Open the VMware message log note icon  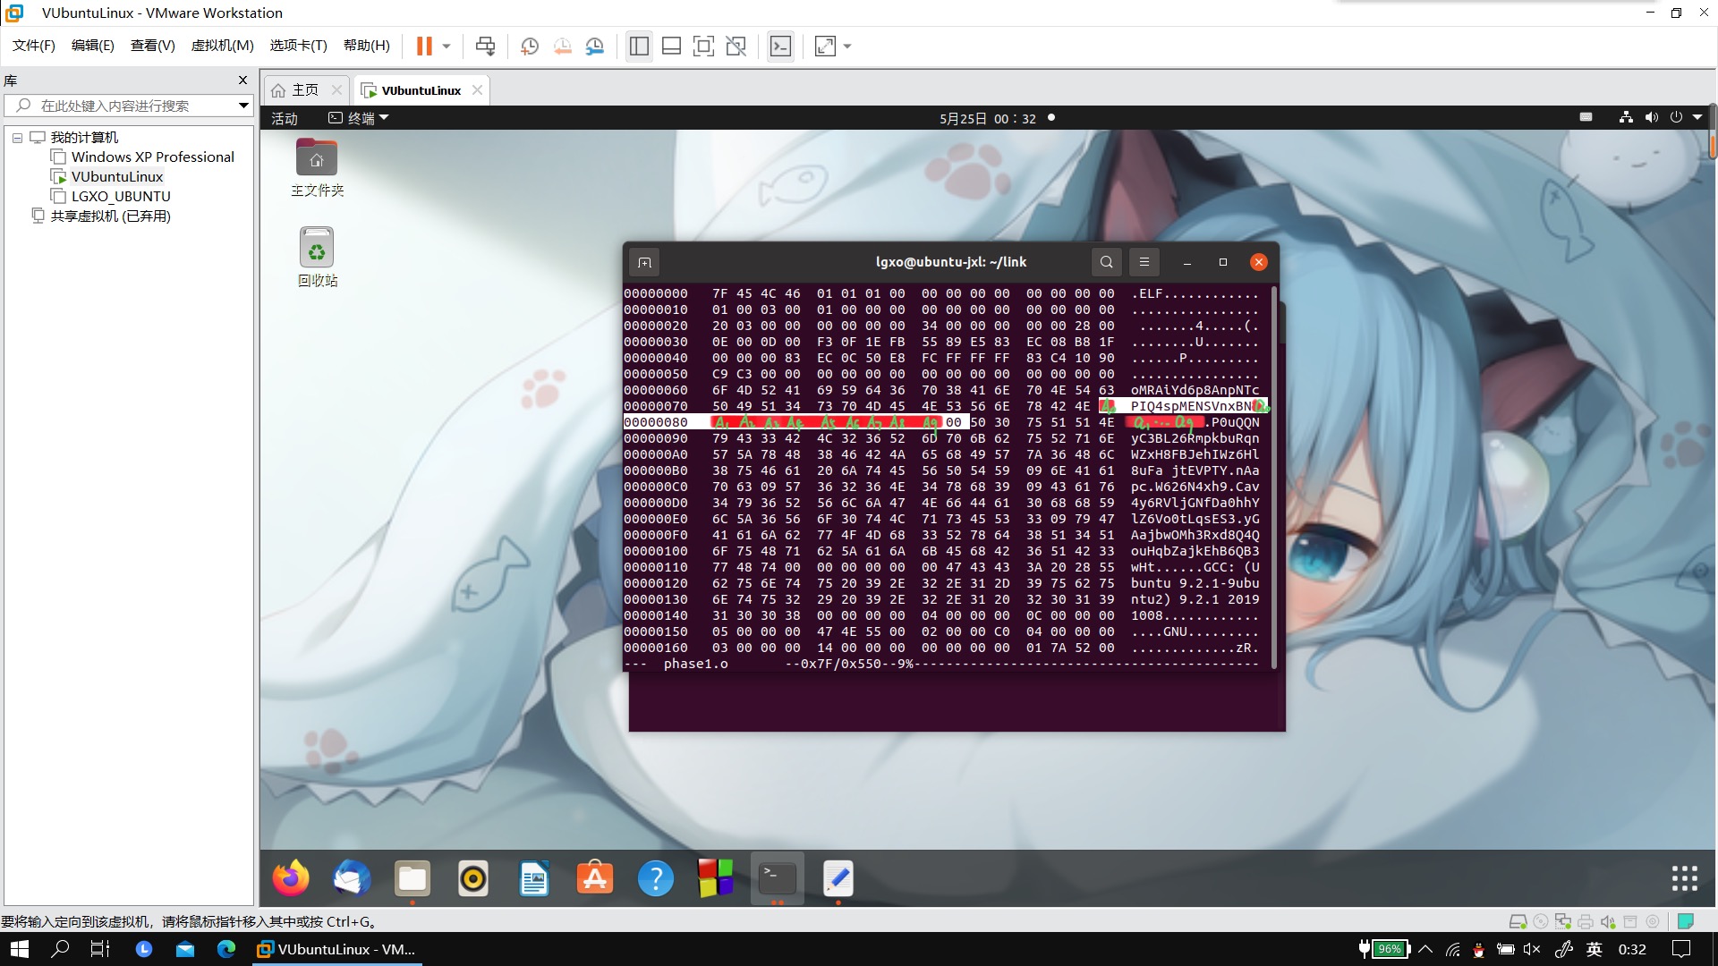[x=1686, y=921]
